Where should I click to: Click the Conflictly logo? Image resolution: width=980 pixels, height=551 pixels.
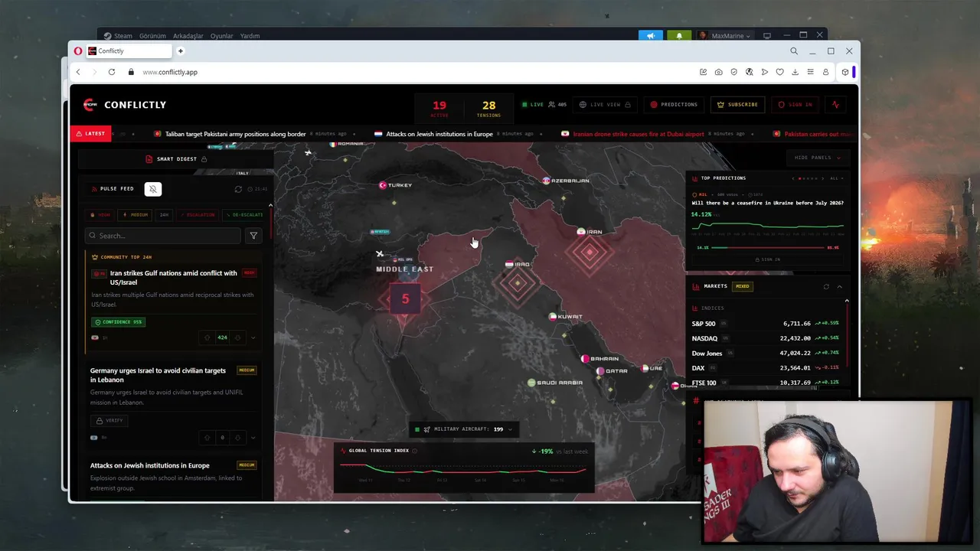[x=124, y=105]
